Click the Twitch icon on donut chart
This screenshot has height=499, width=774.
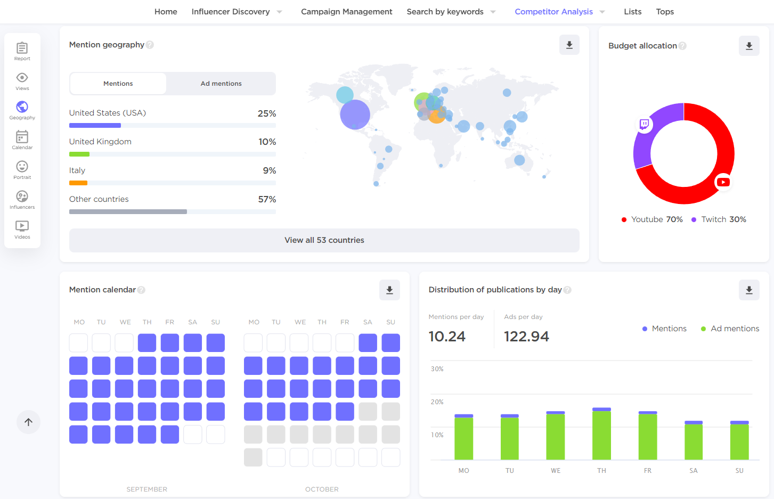click(x=645, y=125)
